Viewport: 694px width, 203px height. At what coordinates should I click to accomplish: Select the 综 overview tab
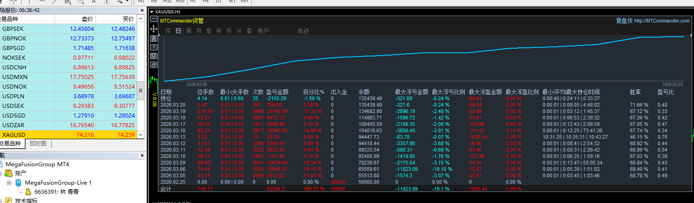point(168,31)
